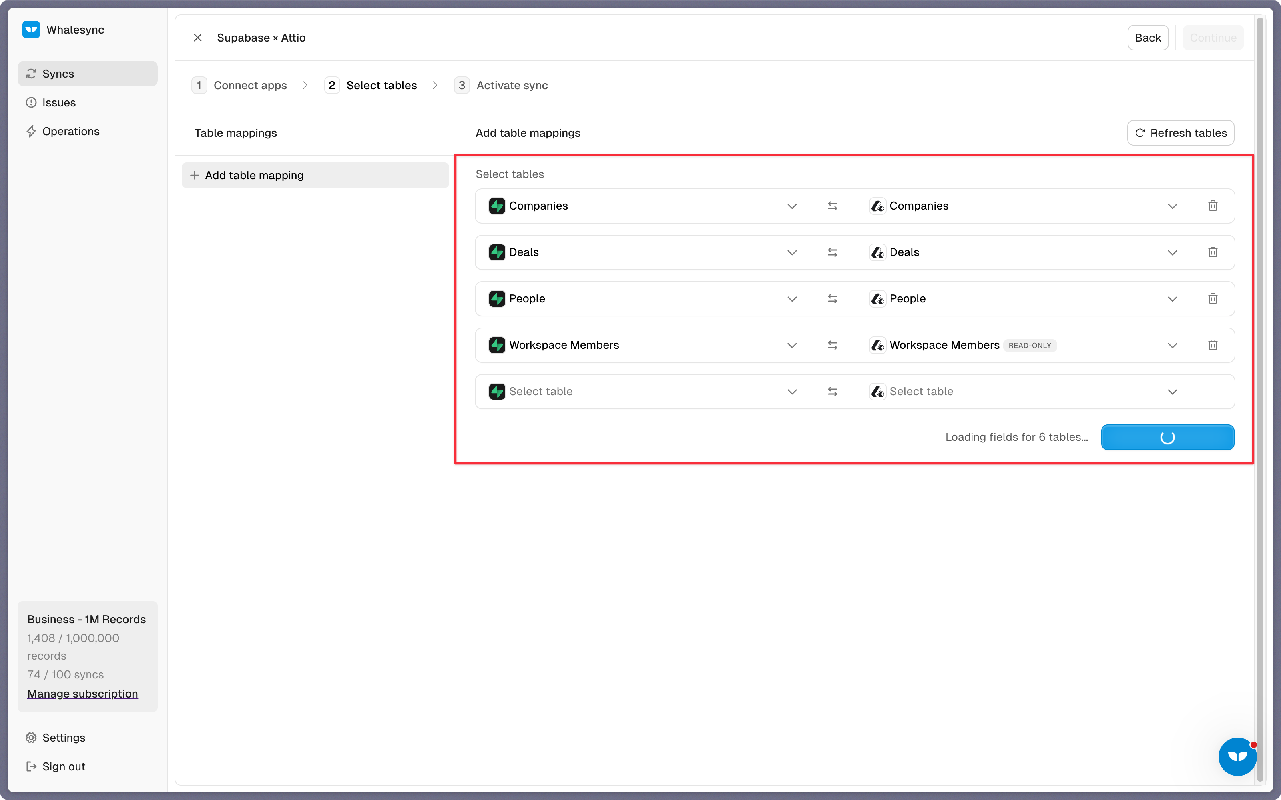Click the Sign out door icon

coord(31,766)
